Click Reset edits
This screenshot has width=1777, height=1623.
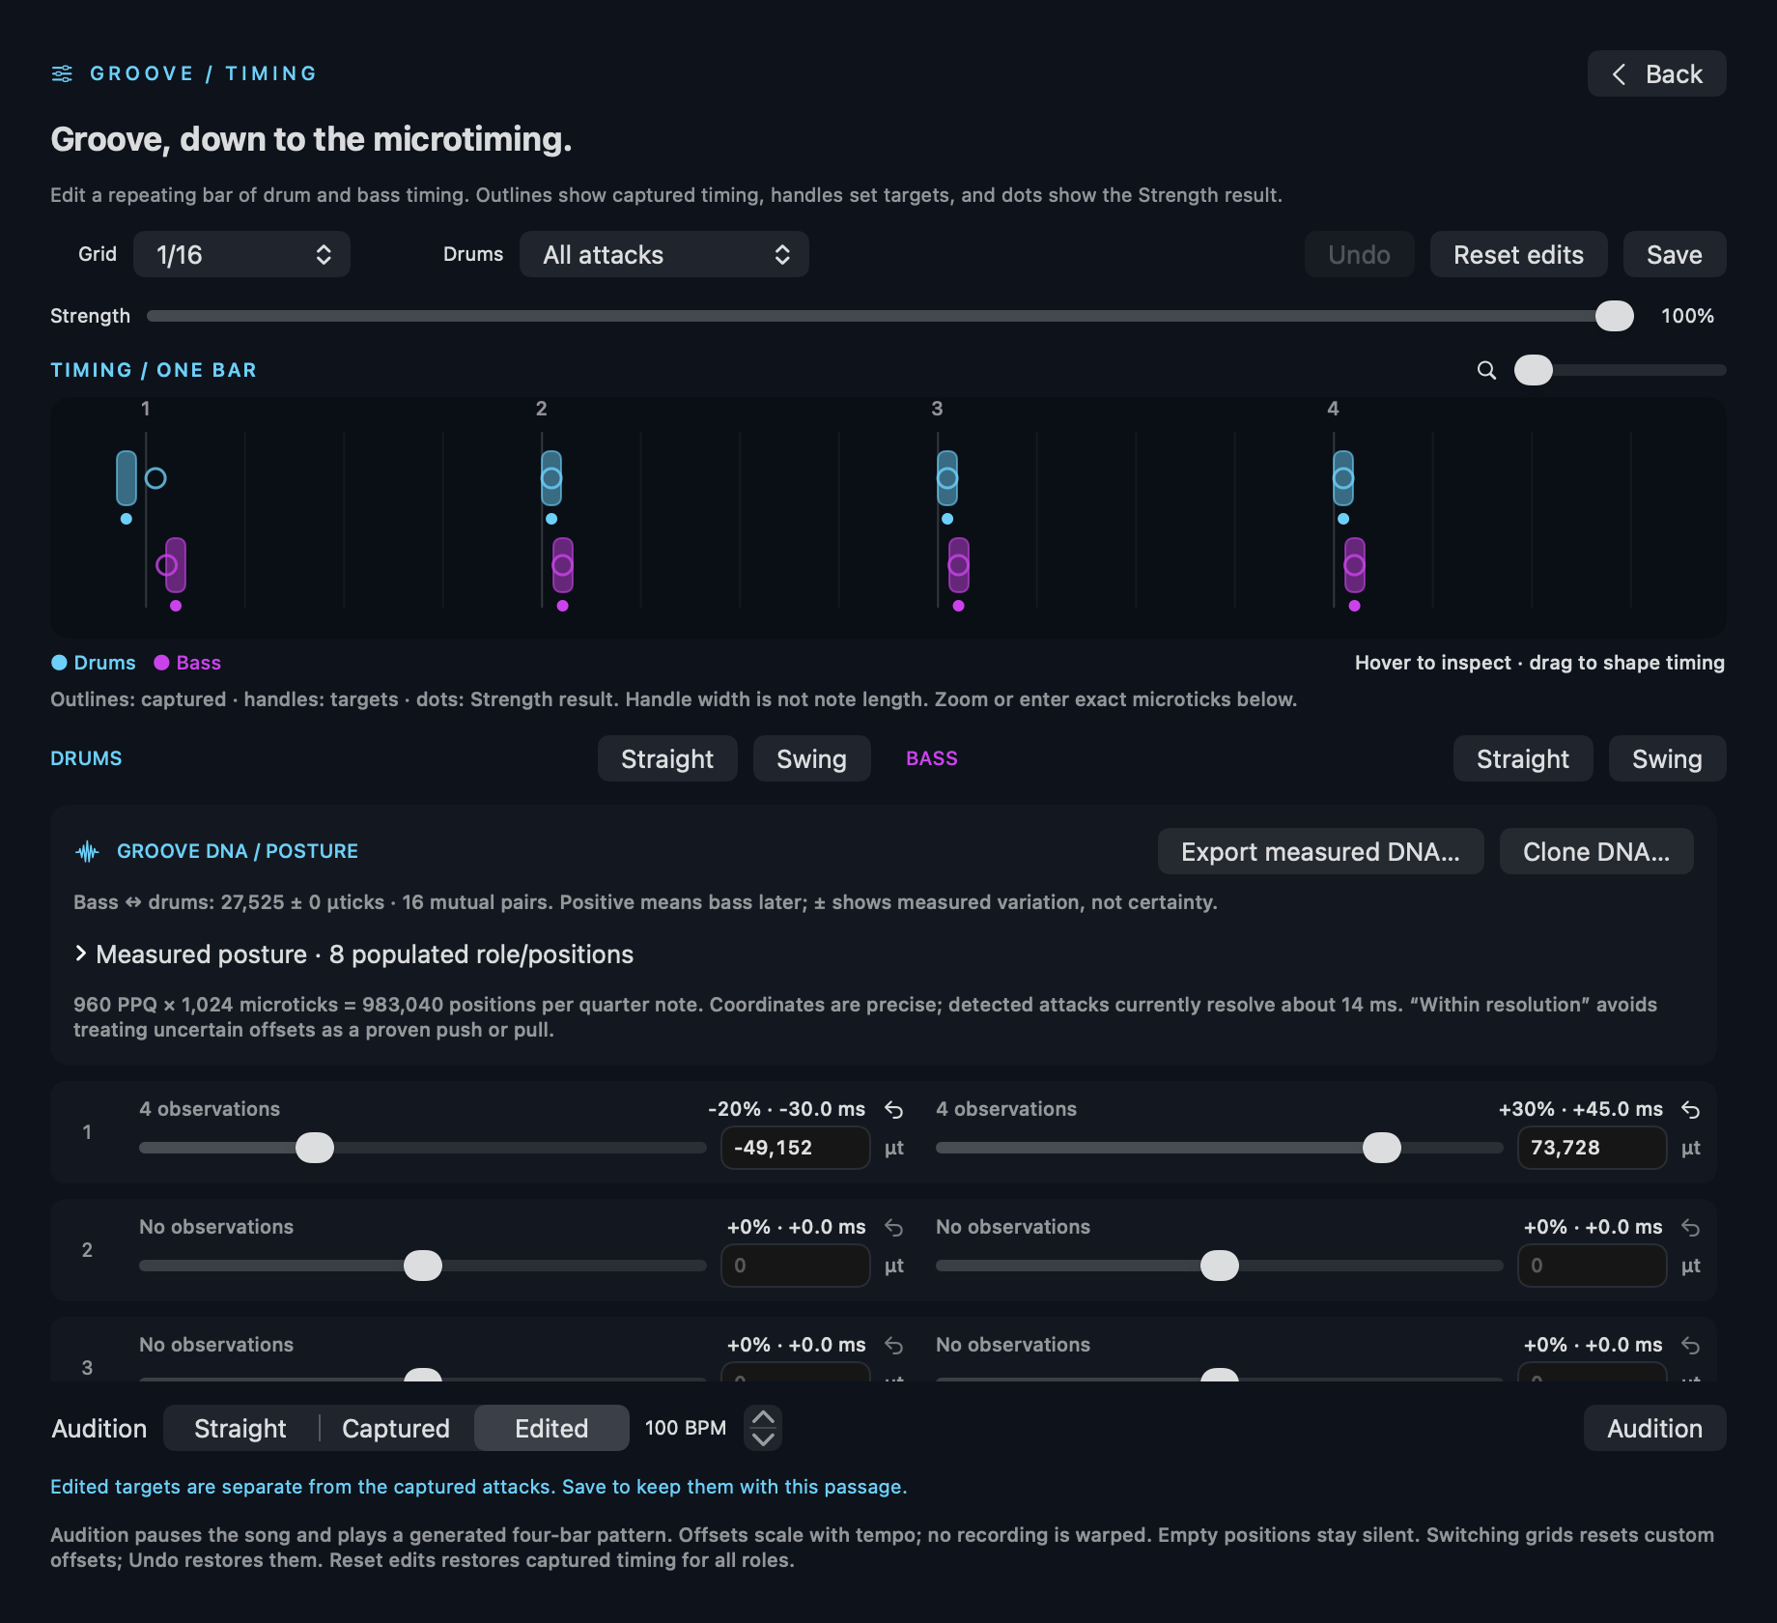[1519, 255]
